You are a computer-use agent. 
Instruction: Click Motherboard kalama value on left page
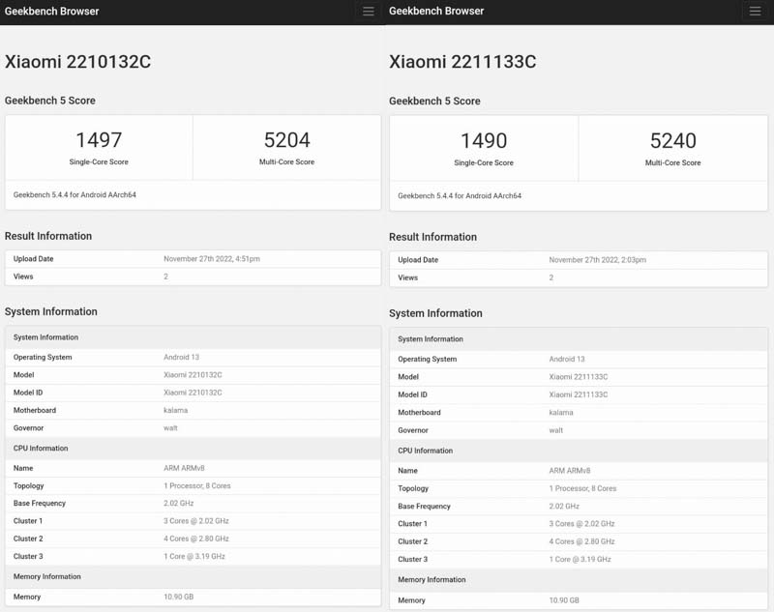(x=175, y=410)
